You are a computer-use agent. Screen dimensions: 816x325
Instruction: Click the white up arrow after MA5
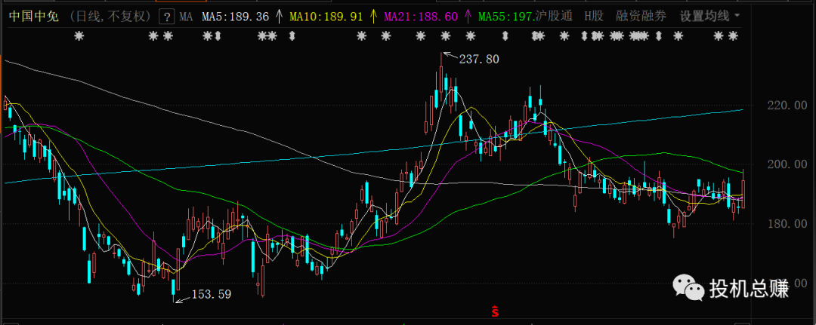click(280, 15)
